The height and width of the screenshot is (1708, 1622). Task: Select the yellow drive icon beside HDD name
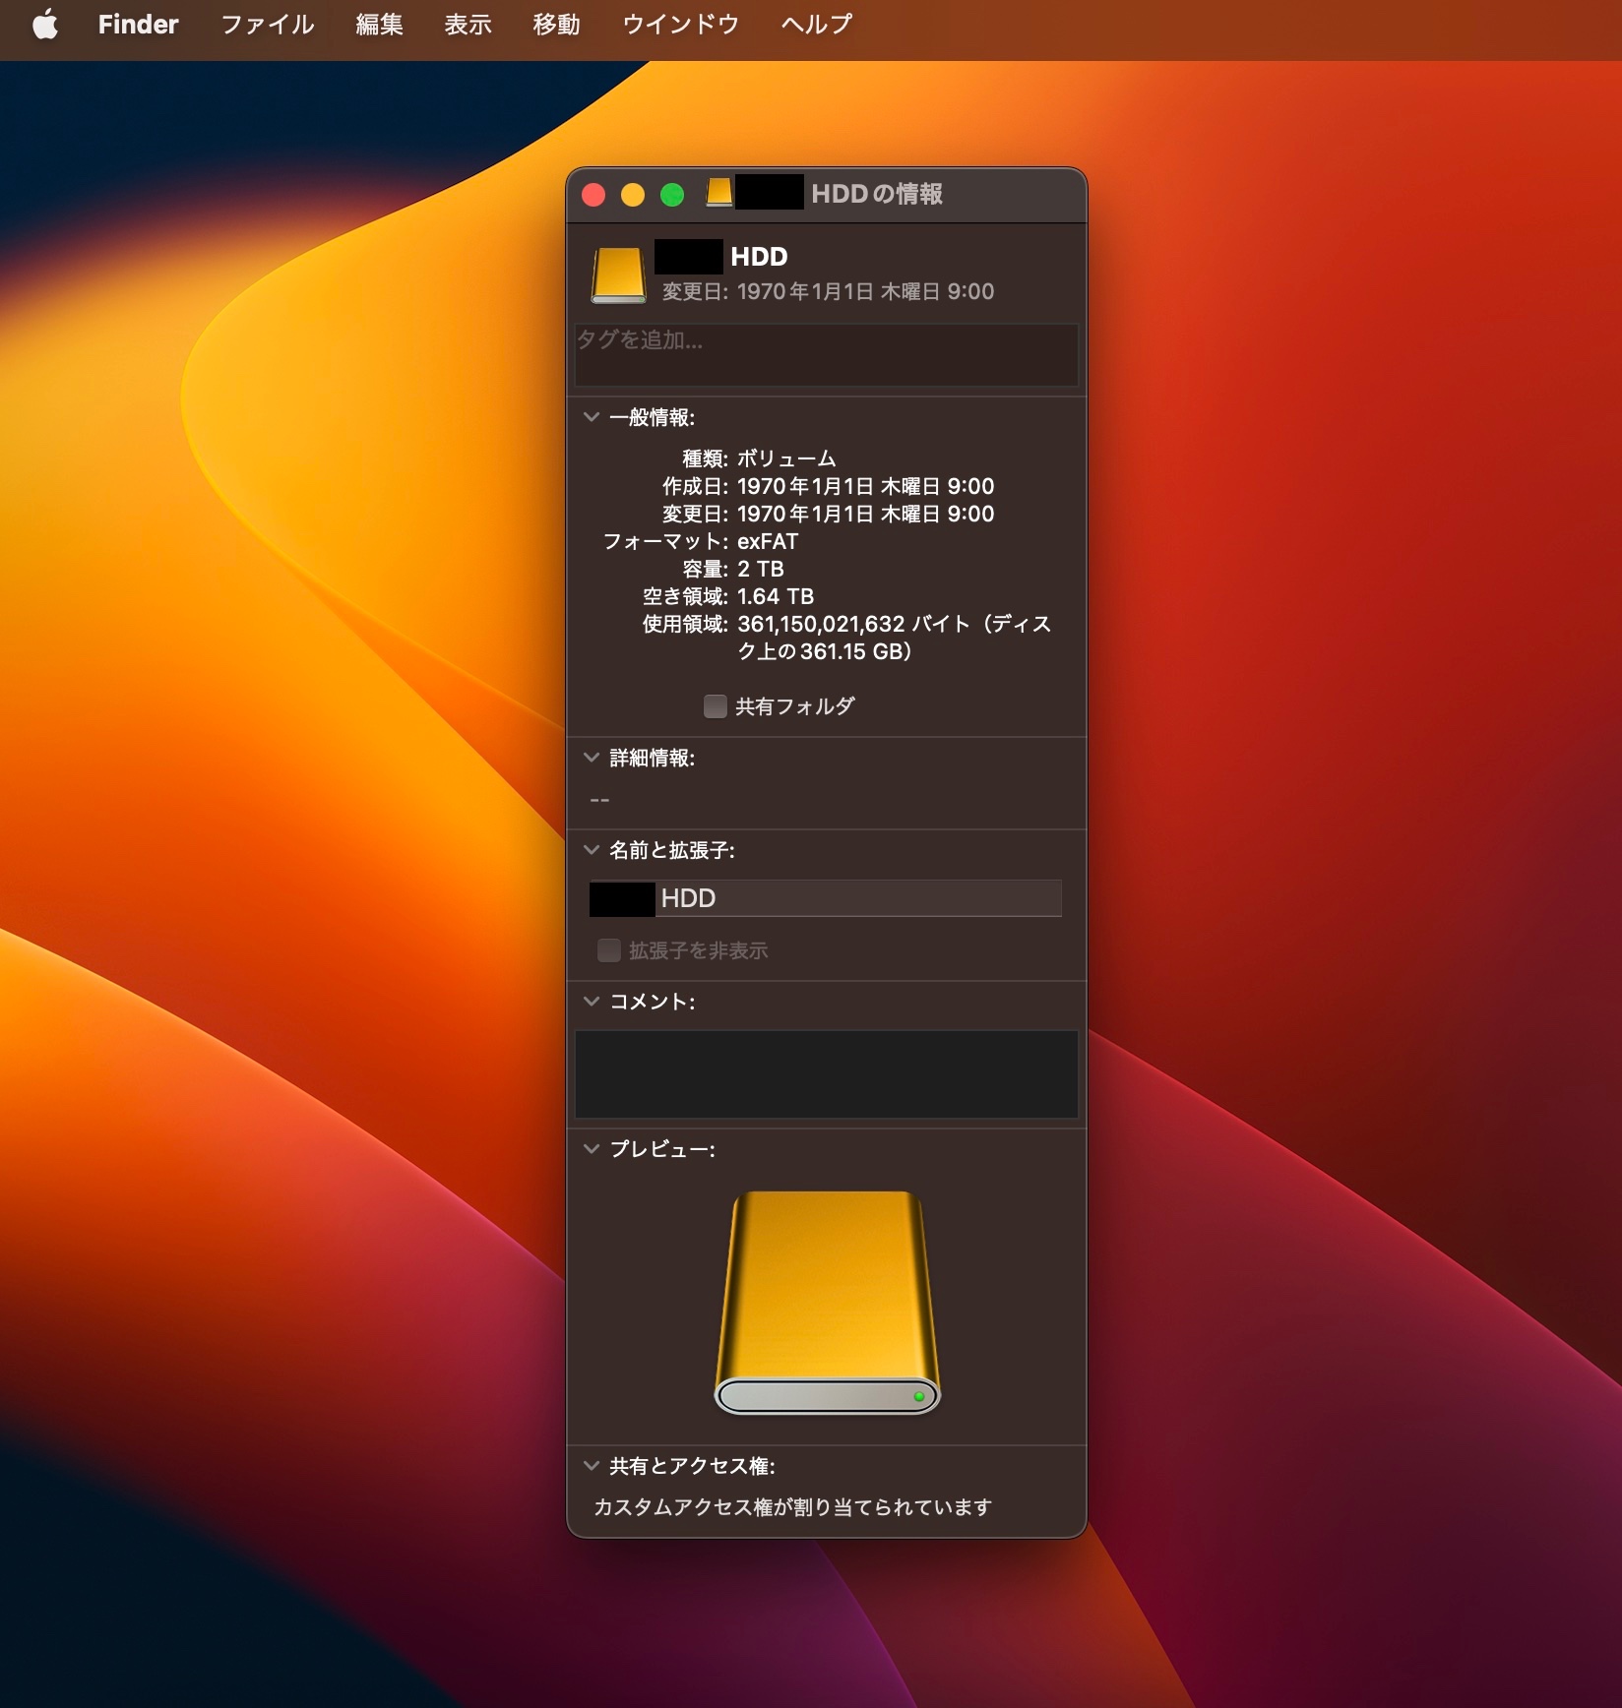point(618,274)
